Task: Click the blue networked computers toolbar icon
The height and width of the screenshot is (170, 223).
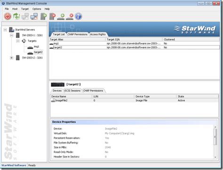Action: pyautogui.click(x=34, y=16)
